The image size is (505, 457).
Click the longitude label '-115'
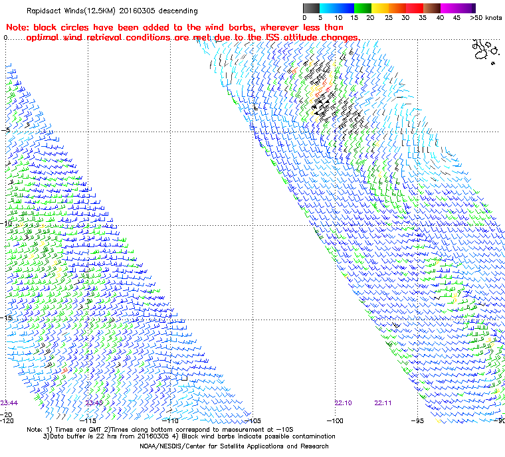(88, 421)
